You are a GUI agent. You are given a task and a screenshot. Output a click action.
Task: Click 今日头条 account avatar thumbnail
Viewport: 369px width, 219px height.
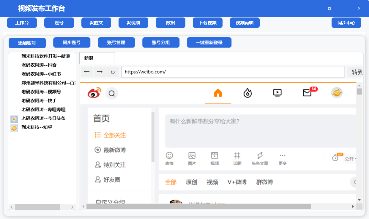[14, 119]
